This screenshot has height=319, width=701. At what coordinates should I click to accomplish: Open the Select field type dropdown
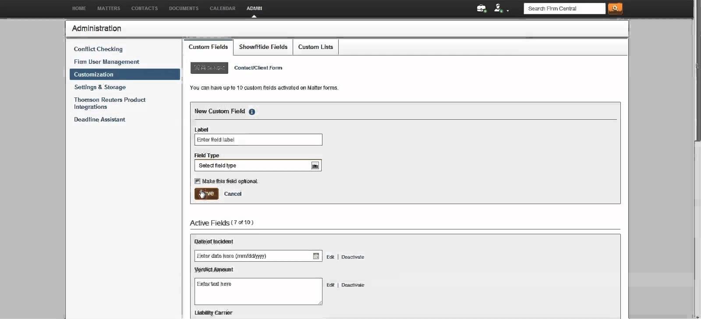[x=315, y=166]
